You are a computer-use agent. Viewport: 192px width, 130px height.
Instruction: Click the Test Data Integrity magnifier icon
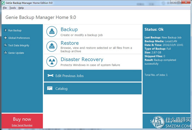5,45
